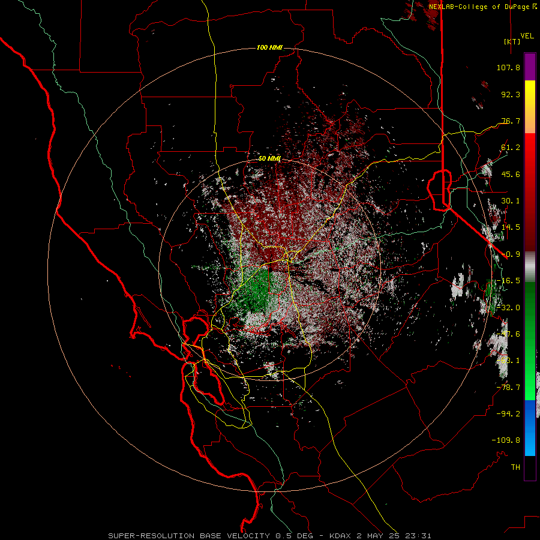This screenshot has width=540, height=540.
Task: Select the 61.2 legend value
Action: point(511,148)
